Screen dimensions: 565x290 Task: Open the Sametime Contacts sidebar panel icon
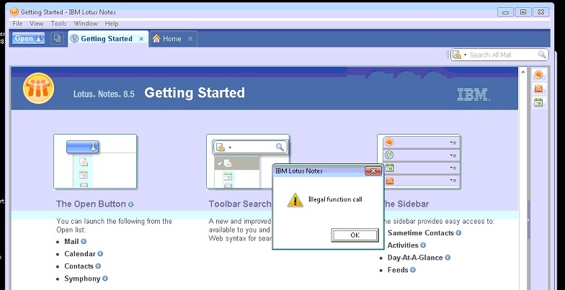coord(538,74)
